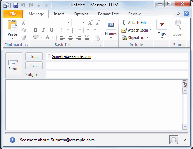Open Outlook Help question mark
193x149 pixels.
(186, 14)
